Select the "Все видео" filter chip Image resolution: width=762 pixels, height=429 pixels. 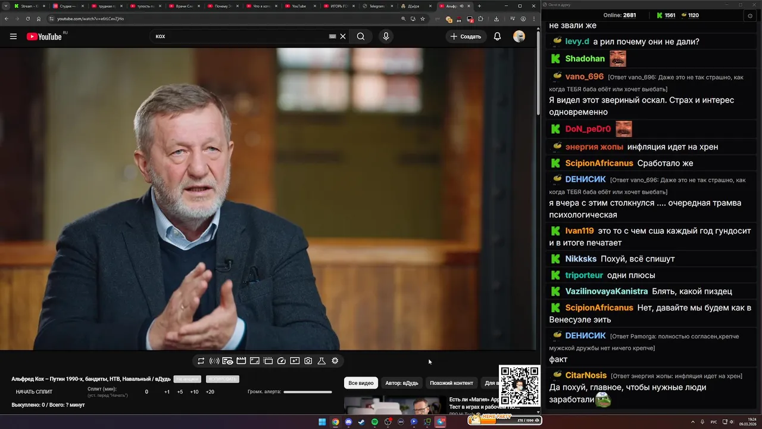pyautogui.click(x=361, y=383)
